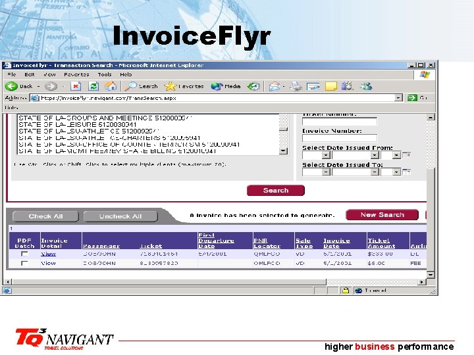This screenshot has height=355, width=474.
Task: Open History clock icon
Action: [x=253, y=87]
